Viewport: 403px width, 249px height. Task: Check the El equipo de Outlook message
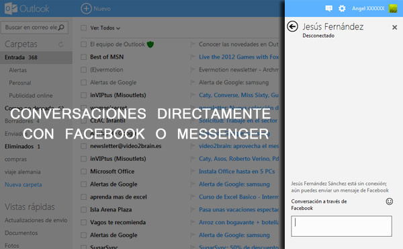coord(83,44)
